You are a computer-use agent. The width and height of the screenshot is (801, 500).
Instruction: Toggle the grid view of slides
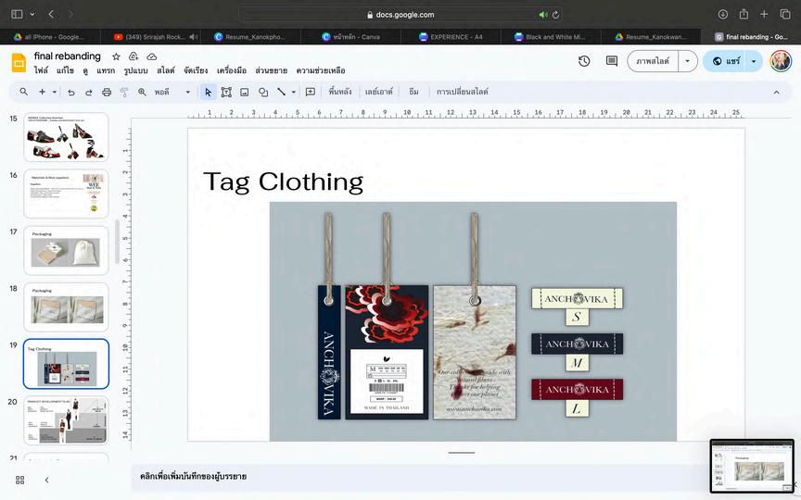tap(19, 480)
